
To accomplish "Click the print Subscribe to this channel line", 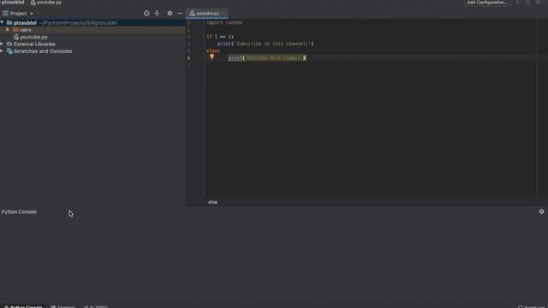I will (x=265, y=44).
